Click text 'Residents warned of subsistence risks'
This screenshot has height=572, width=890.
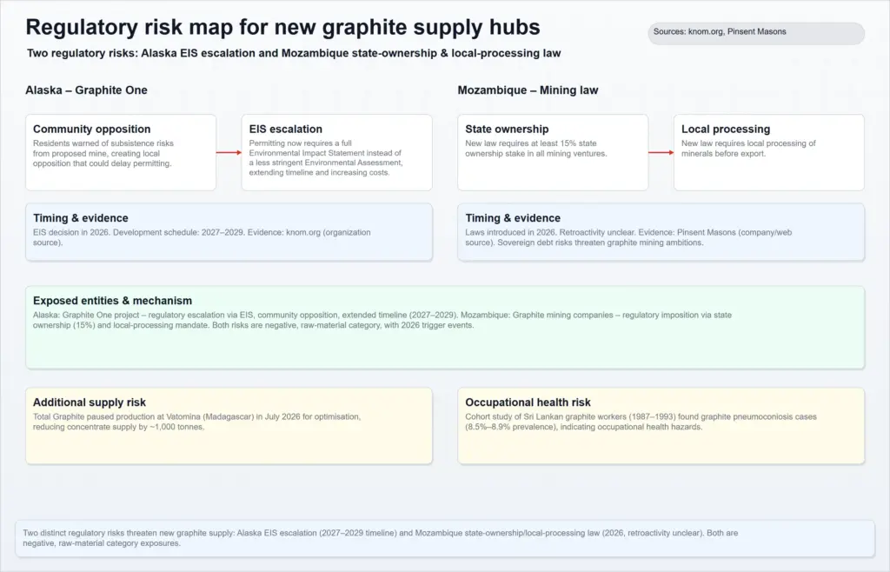click(103, 143)
